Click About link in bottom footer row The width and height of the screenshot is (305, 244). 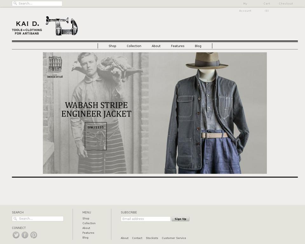(x=125, y=238)
